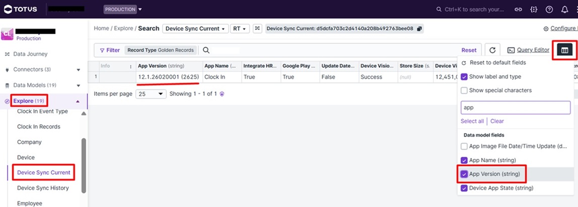The height and width of the screenshot is (207, 578).
Task: Open Employee in Explore list
Action: (x=30, y=203)
